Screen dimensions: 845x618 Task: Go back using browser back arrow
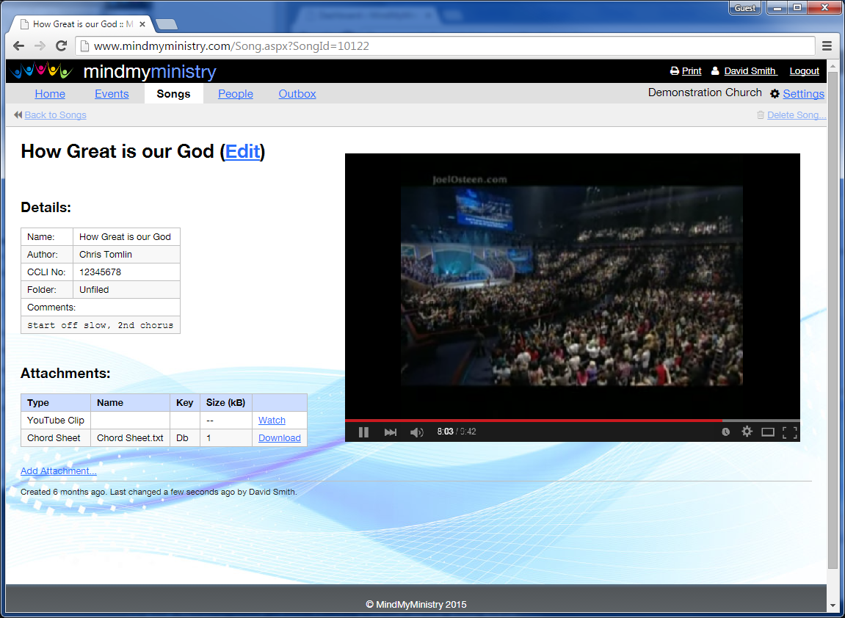[x=19, y=46]
